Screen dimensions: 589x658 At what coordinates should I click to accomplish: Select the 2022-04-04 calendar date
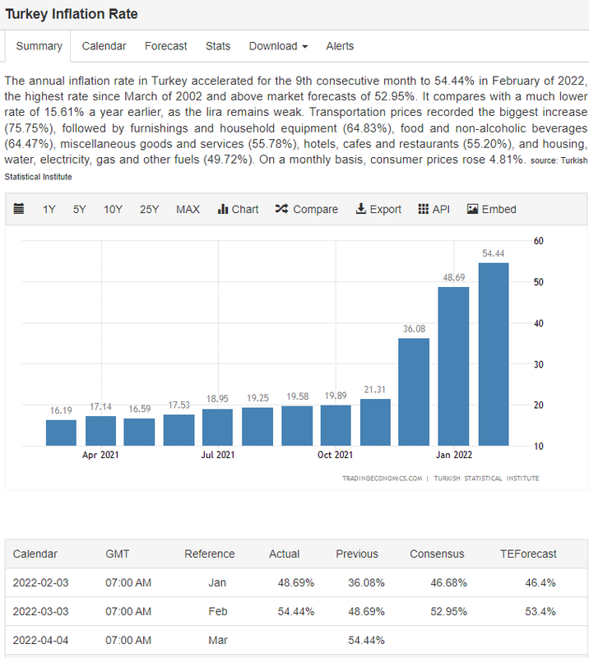tap(40, 641)
